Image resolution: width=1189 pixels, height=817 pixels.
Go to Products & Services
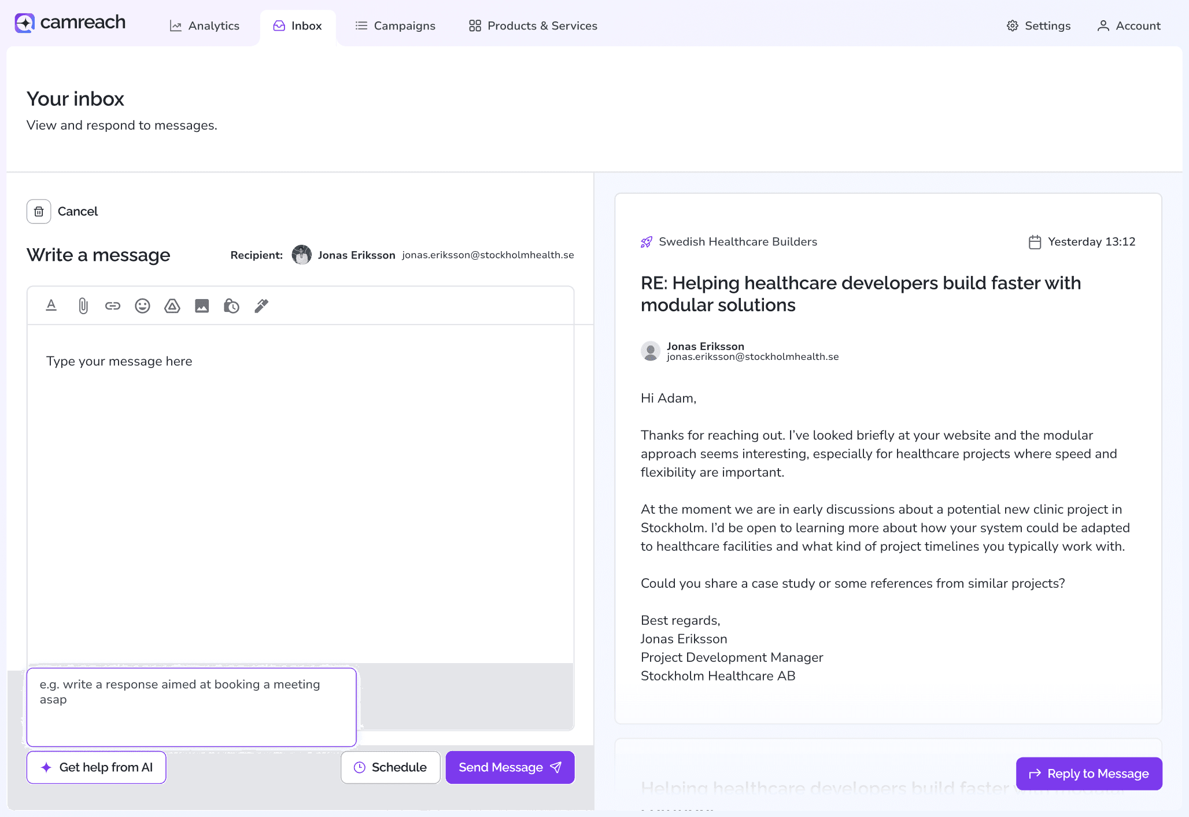pos(533,25)
